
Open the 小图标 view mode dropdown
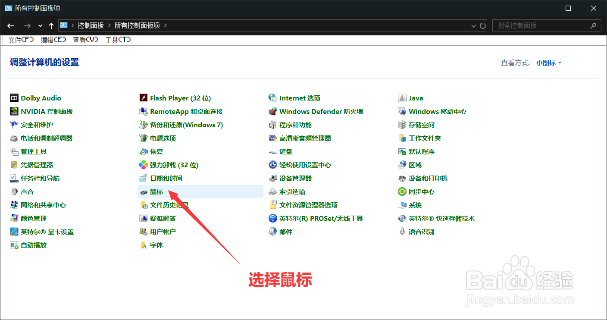point(549,63)
